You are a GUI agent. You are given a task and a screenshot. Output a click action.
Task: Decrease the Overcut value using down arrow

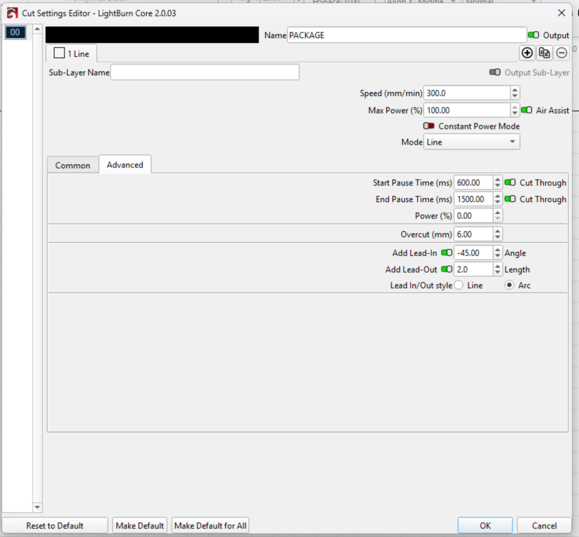[x=498, y=237]
